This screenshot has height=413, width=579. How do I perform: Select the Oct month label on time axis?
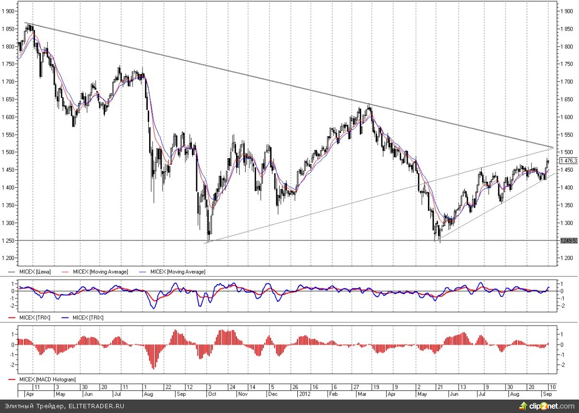click(212, 394)
